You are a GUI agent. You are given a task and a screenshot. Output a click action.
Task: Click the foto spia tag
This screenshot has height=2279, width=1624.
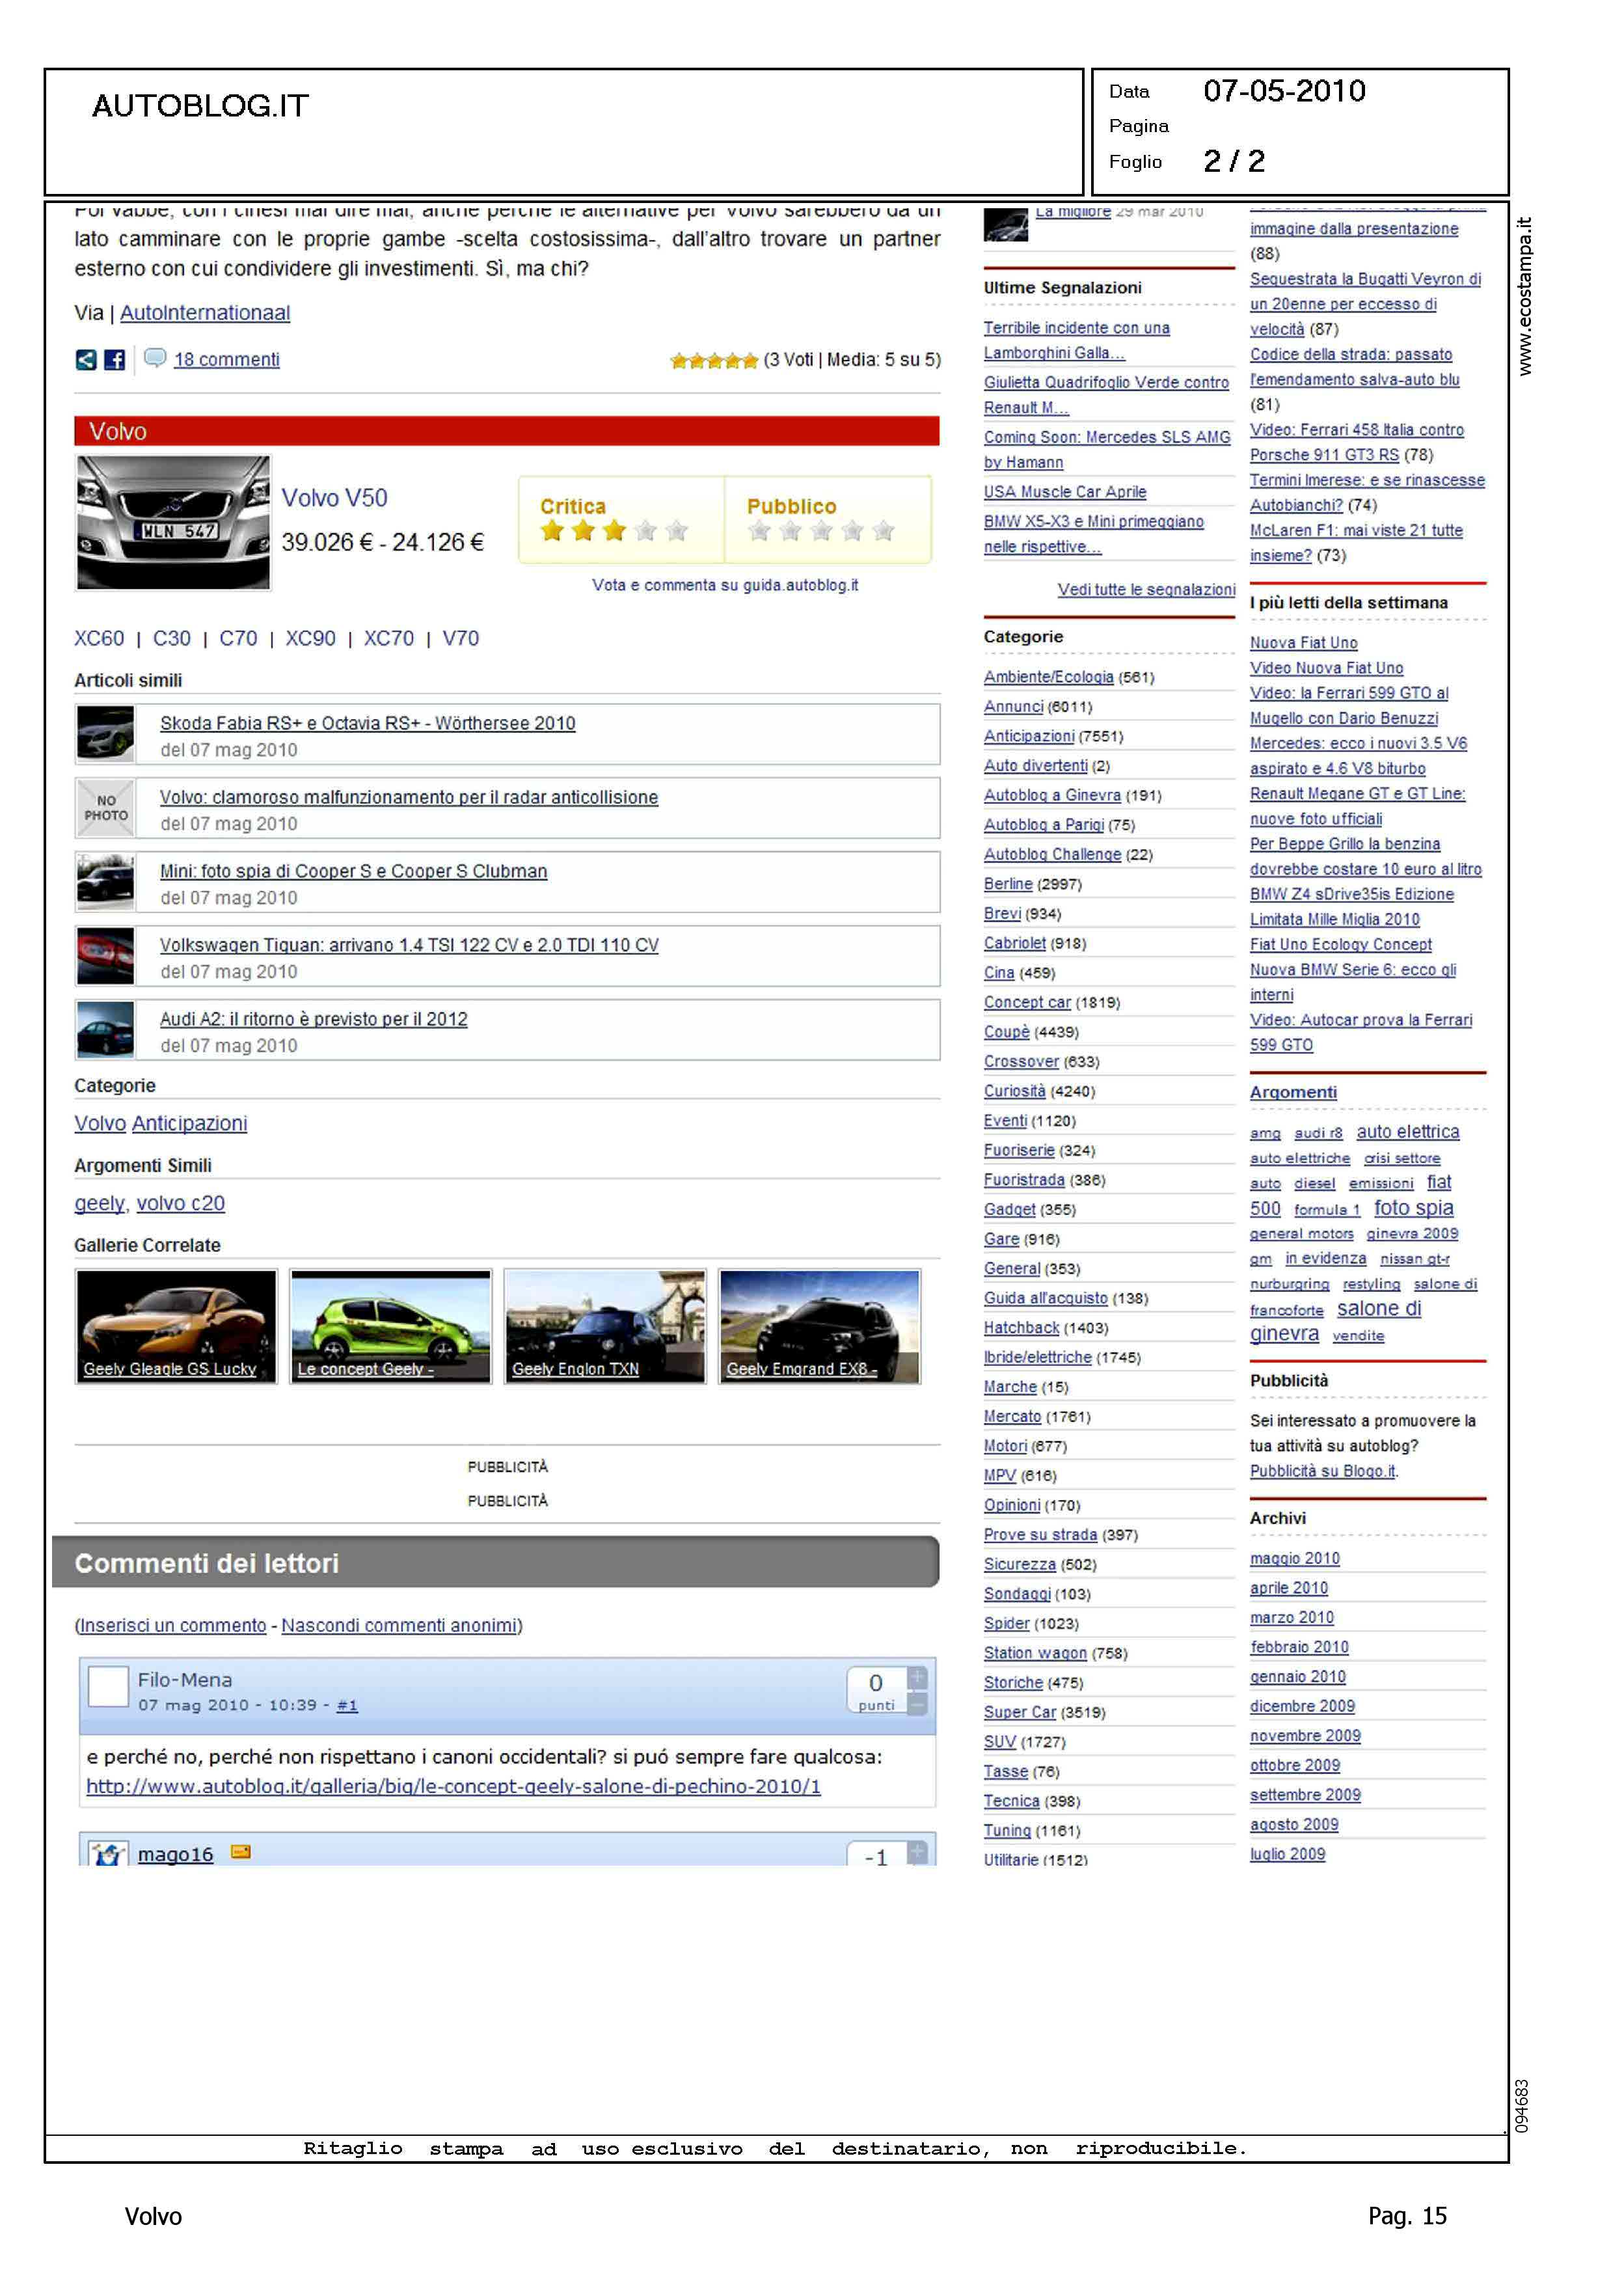pos(1413,1208)
